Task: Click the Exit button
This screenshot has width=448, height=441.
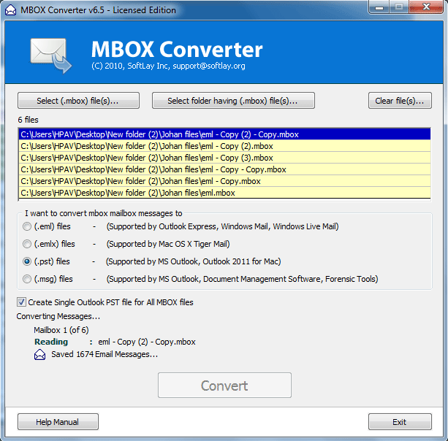Action: pyautogui.click(x=399, y=422)
